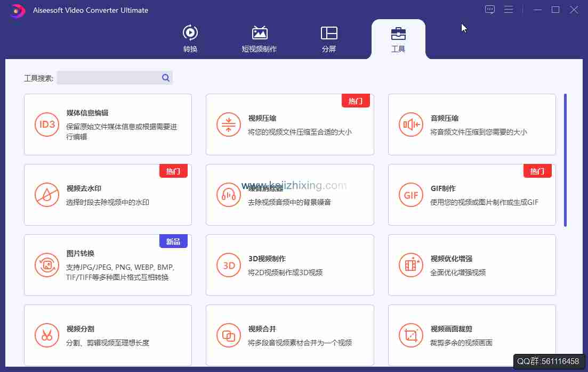
Task: Select the audio compression speaker icon
Action: (x=411, y=125)
